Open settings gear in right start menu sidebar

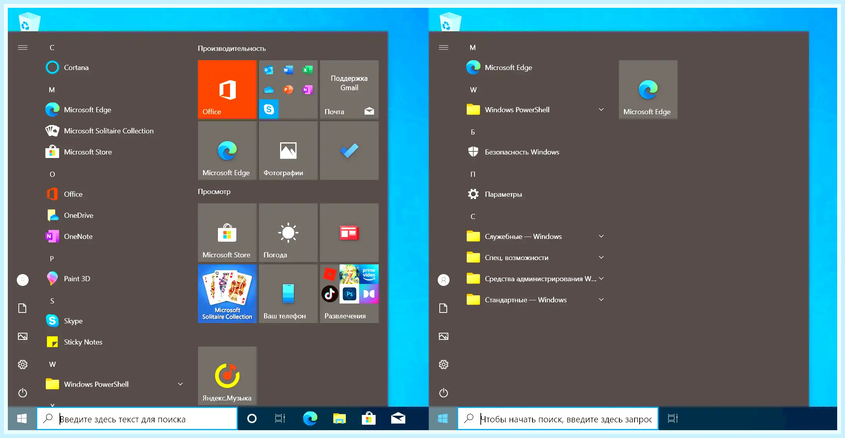click(444, 364)
